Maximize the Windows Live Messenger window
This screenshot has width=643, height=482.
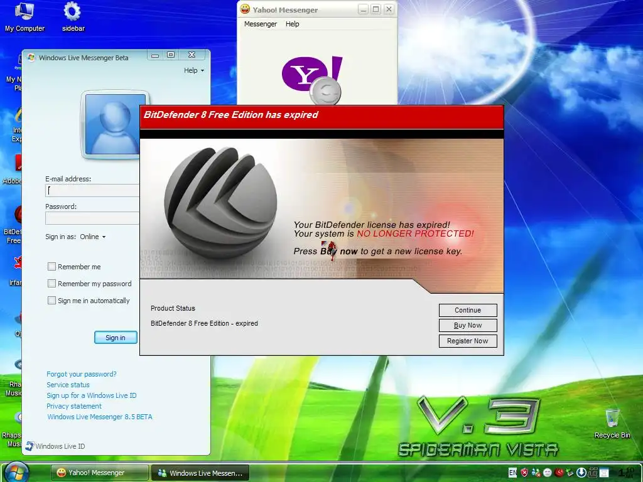[171, 55]
